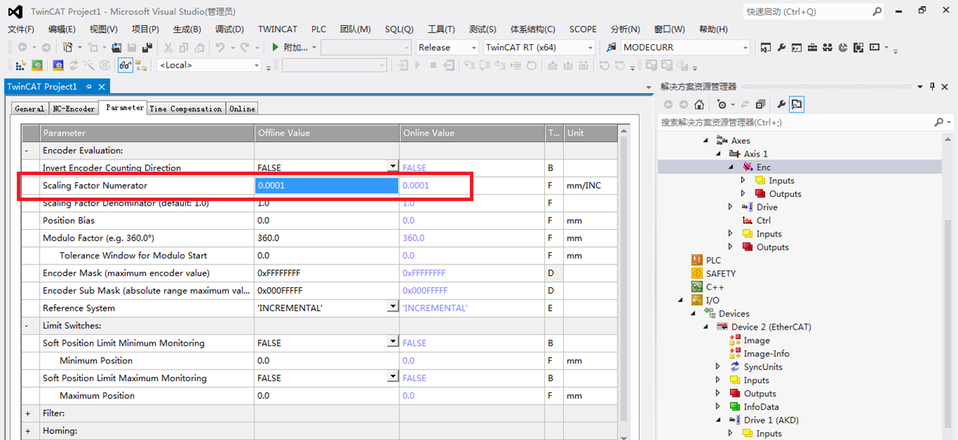The image size is (958, 440).
Task: Open the Invert Encoder Counting Direction dropdown
Action: point(393,167)
